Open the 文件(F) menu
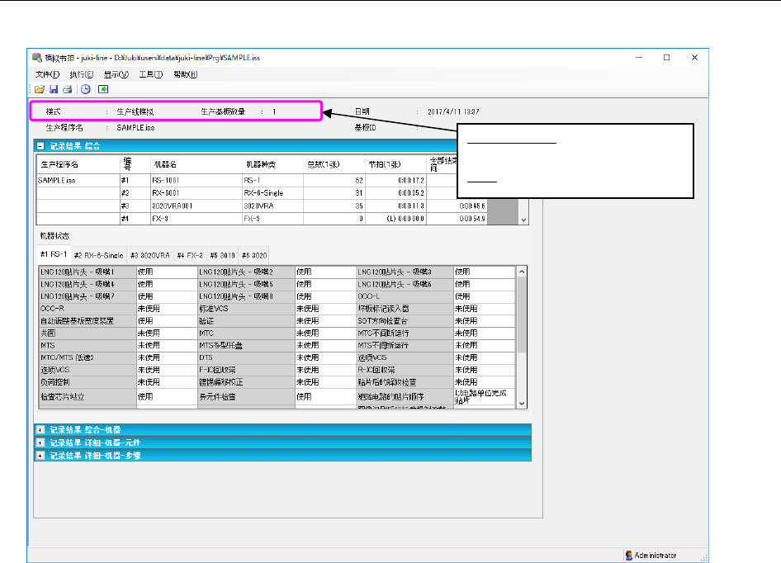The height and width of the screenshot is (563, 781). 48,74
